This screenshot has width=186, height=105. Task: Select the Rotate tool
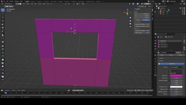pos(3,21)
